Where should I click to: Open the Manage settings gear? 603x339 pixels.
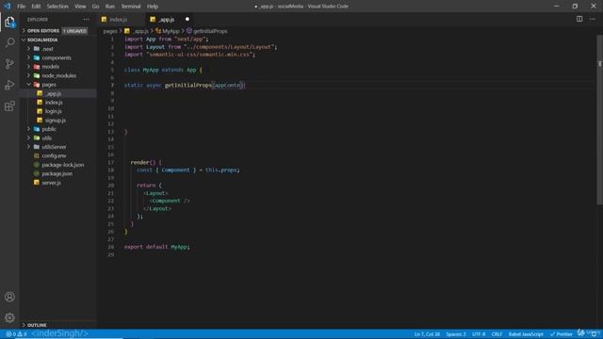point(9,318)
